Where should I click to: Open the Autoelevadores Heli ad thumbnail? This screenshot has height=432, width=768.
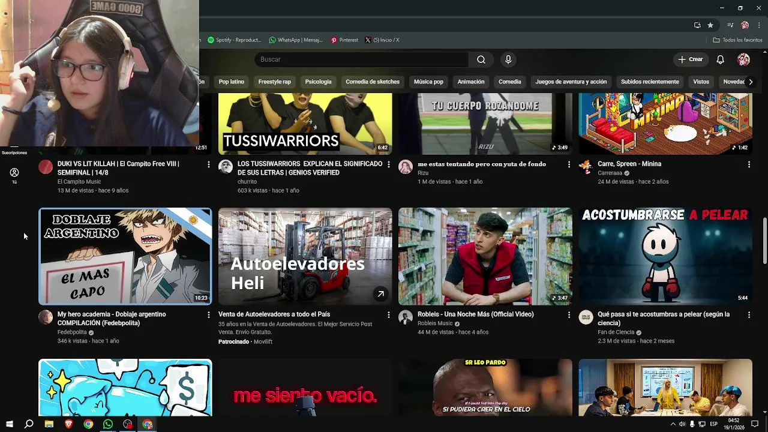click(x=305, y=256)
